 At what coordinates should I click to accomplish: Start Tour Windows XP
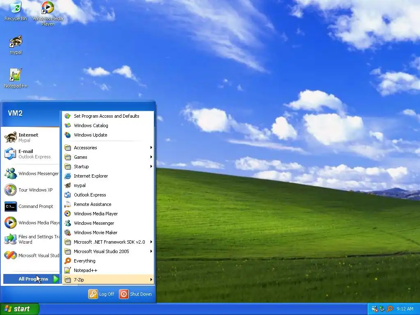tap(31, 190)
